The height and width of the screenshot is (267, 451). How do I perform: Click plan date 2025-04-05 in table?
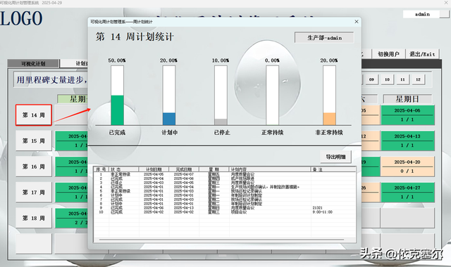click(x=154, y=174)
